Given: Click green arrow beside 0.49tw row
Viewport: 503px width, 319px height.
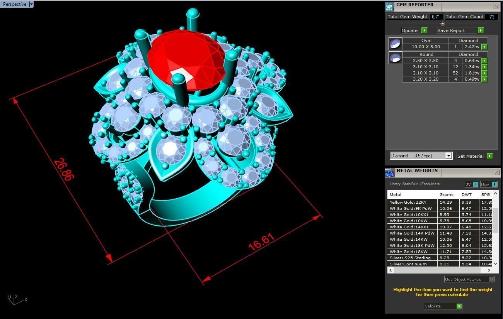Looking at the screenshot, I should tap(484, 79).
